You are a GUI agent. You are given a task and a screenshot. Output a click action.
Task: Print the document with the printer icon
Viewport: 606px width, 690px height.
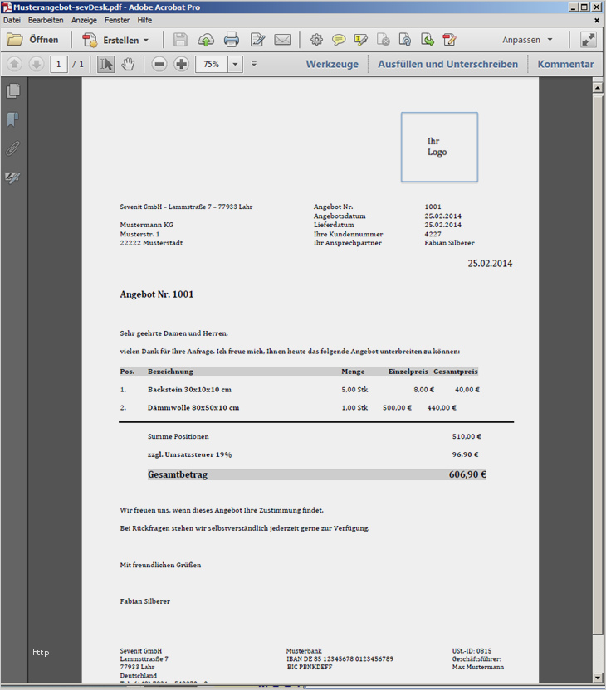(232, 40)
